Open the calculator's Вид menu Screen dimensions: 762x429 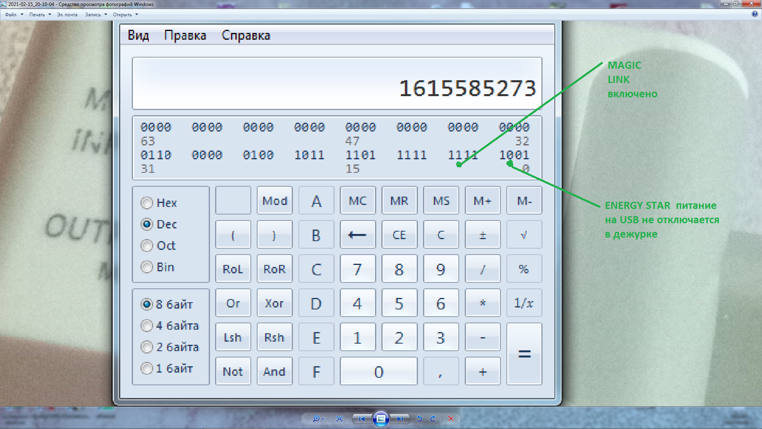coord(138,35)
